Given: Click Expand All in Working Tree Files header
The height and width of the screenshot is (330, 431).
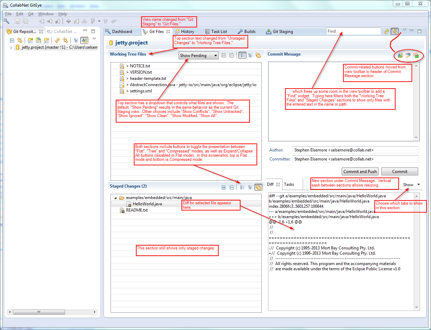Looking at the screenshot, I should point(224,55).
